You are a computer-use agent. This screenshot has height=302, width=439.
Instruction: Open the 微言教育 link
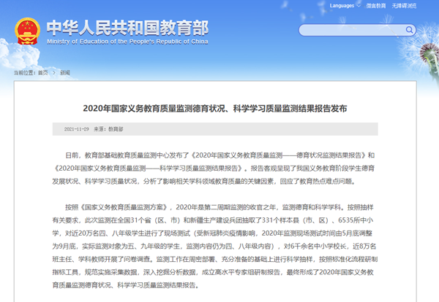tap(375, 6)
